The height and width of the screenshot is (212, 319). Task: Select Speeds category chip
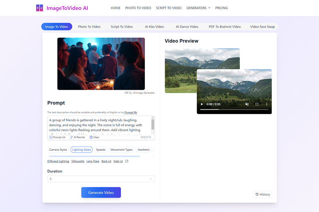[101, 149]
